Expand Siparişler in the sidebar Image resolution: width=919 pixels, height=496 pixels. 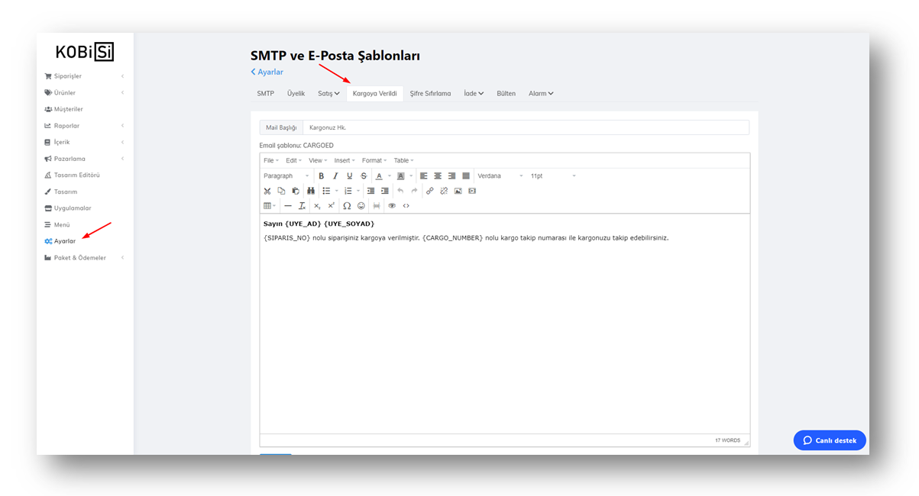pos(84,76)
